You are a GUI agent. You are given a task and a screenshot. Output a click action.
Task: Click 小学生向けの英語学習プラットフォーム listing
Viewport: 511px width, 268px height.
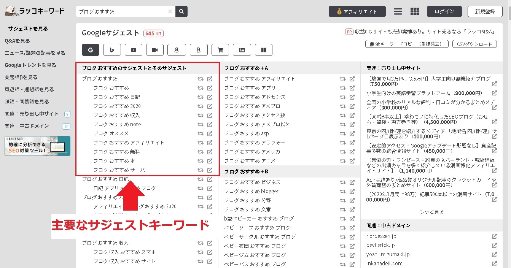coord(424,93)
